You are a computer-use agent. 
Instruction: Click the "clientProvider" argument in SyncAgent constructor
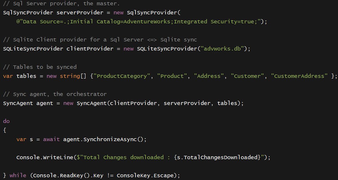134,103
